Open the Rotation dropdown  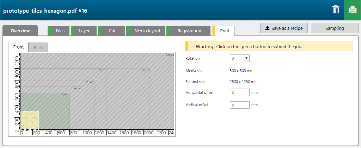tap(239, 58)
